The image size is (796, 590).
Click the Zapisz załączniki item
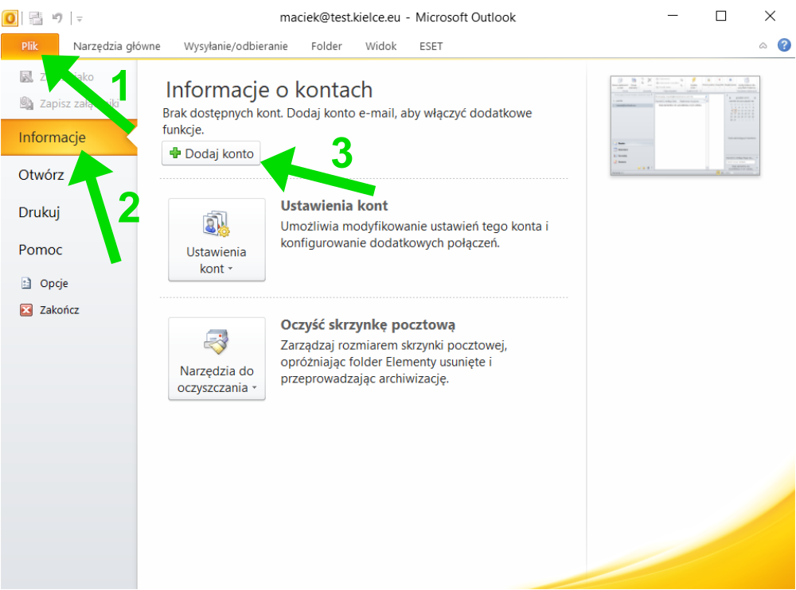click(x=78, y=102)
